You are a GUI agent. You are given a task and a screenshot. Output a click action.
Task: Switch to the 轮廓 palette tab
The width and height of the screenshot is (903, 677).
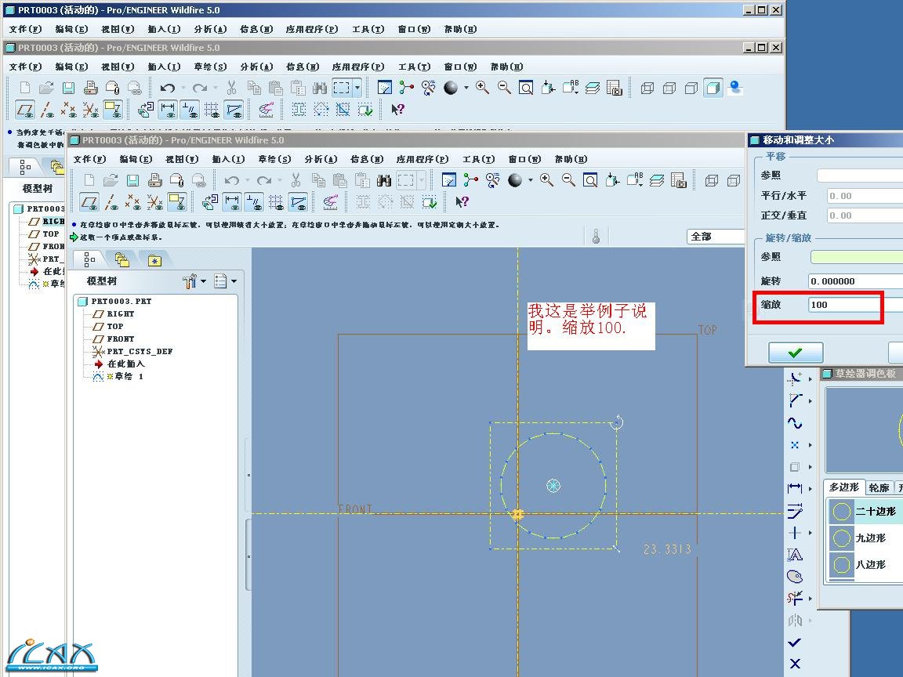[879, 487]
